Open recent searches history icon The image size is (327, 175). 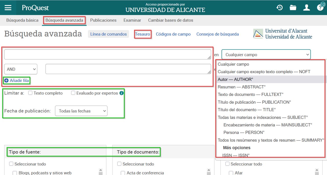[x=279, y=8]
